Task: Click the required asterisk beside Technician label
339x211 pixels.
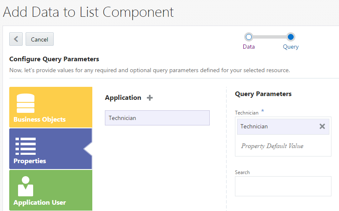Action: point(263,111)
